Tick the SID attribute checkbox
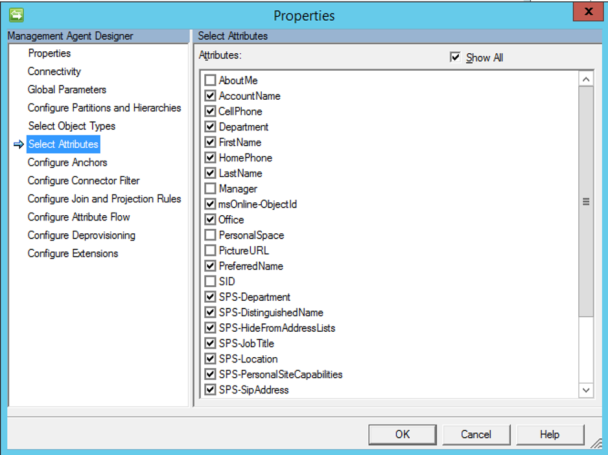The height and width of the screenshot is (455, 608). point(210,281)
